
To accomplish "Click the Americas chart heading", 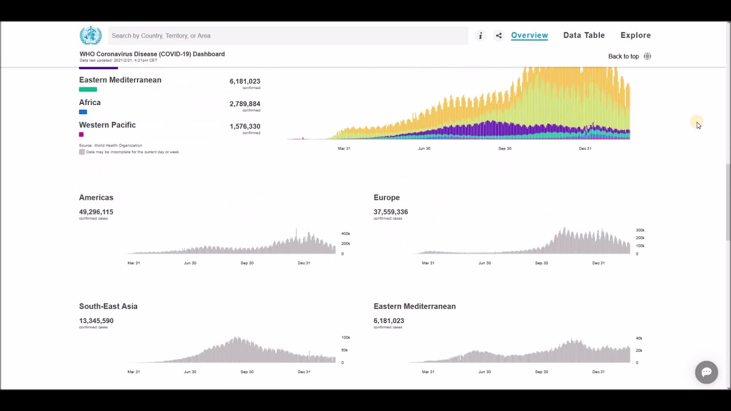I will tap(96, 198).
